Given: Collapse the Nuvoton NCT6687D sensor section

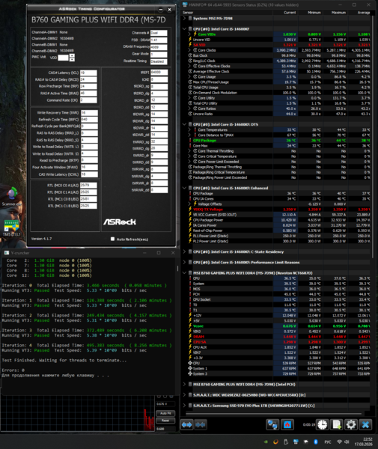Looking at the screenshot, I should tap(184, 273).
